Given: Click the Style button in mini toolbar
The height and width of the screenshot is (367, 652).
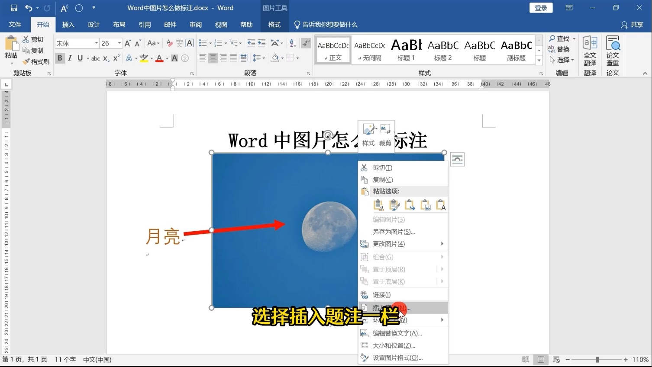Looking at the screenshot, I should (369, 136).
